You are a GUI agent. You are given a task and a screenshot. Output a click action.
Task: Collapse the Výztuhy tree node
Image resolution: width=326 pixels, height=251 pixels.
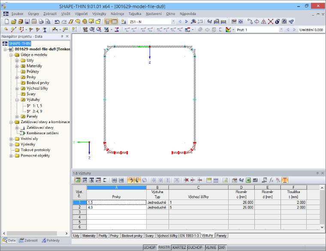tap(17, 100)
